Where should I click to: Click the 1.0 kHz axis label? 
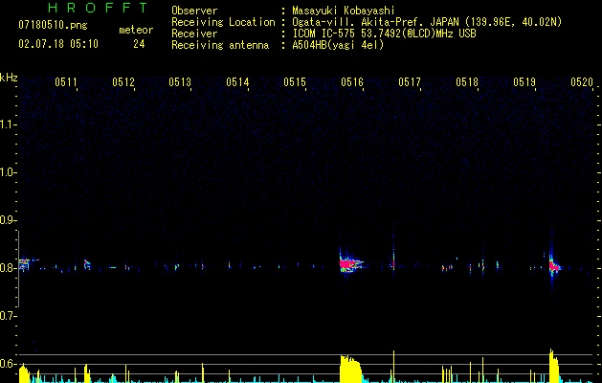(8, 172)
